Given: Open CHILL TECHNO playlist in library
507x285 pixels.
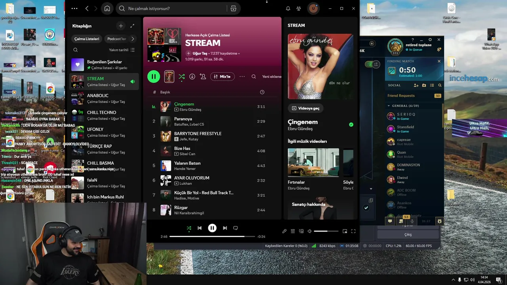Looking at the screenshot, I should 104,115.
